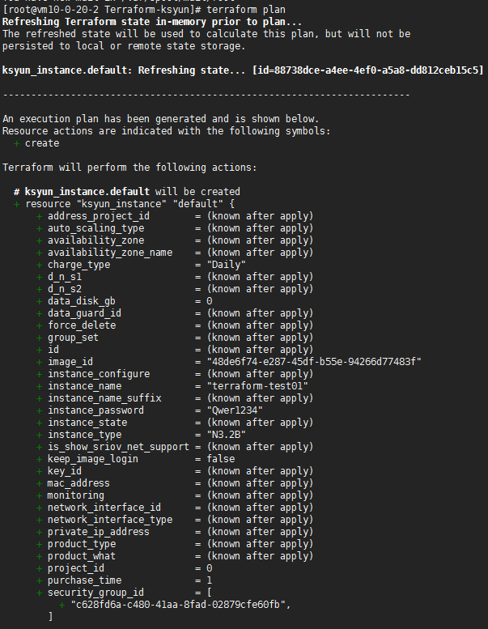This screenshot has width=488, height=629.
Task: Click the "data_disk_gb" attribute name
Action: [81, 301]
